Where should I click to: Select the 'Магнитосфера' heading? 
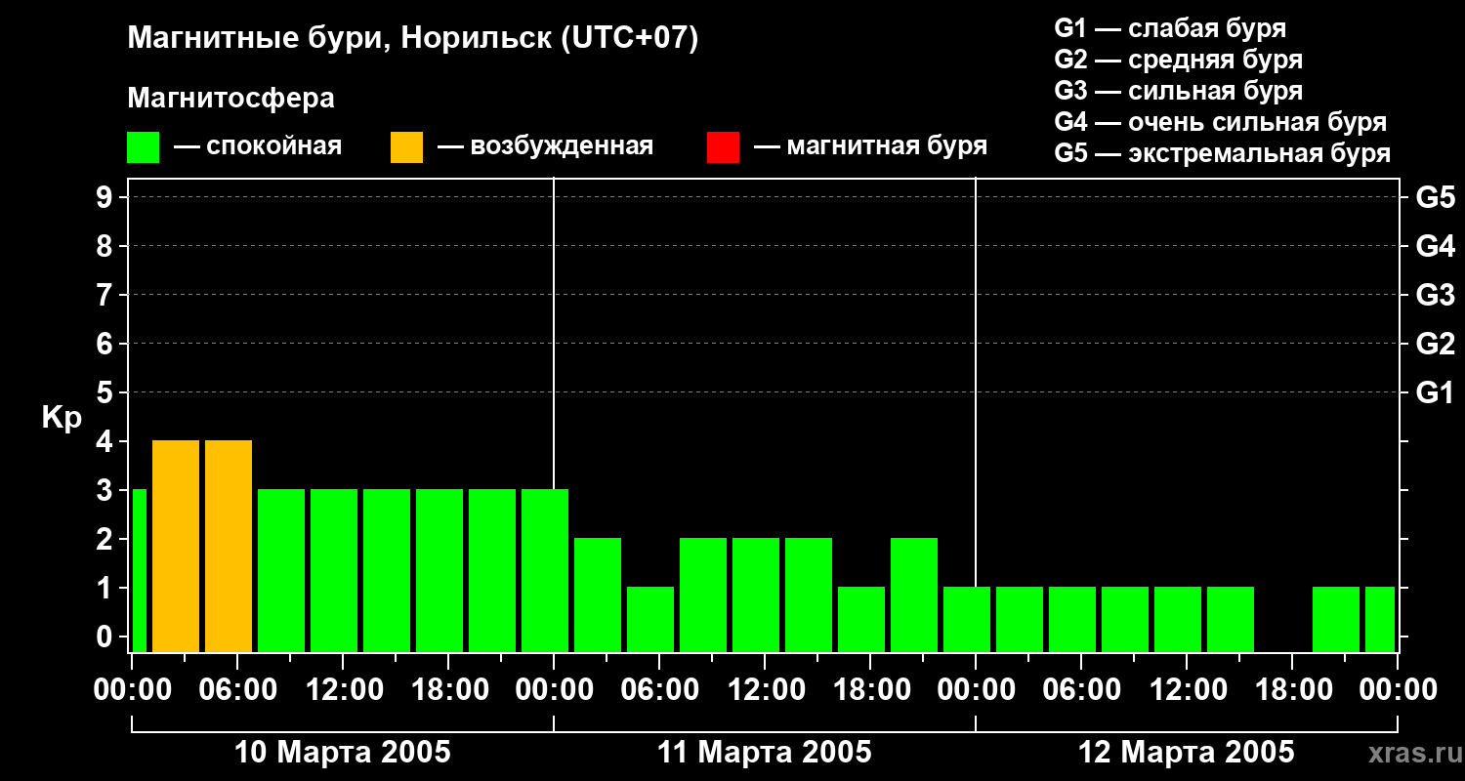[x=231, y=99]
